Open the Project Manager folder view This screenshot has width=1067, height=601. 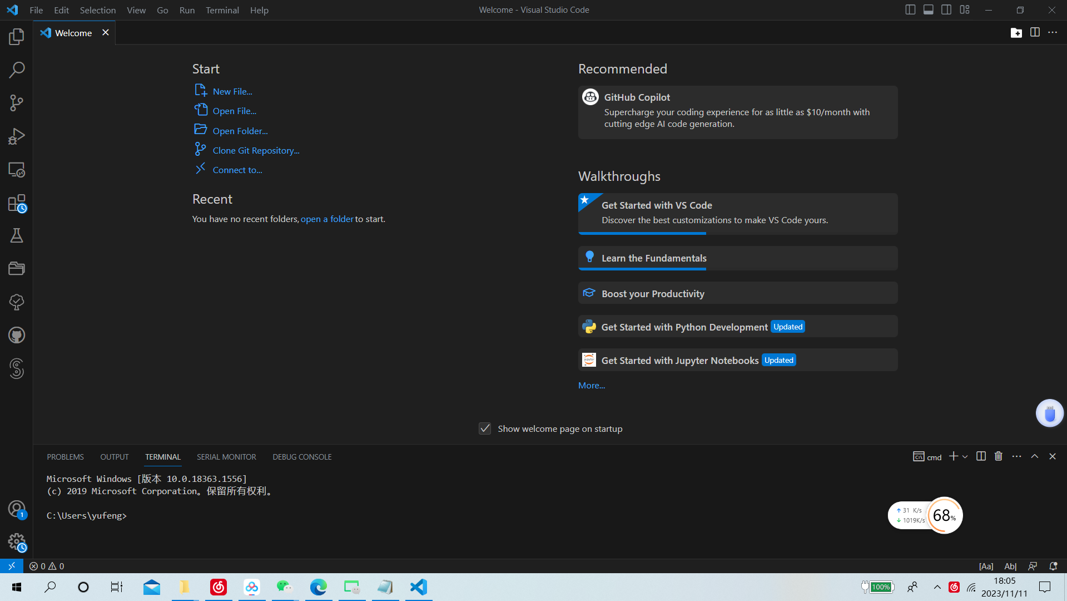[x=17, y=269]
